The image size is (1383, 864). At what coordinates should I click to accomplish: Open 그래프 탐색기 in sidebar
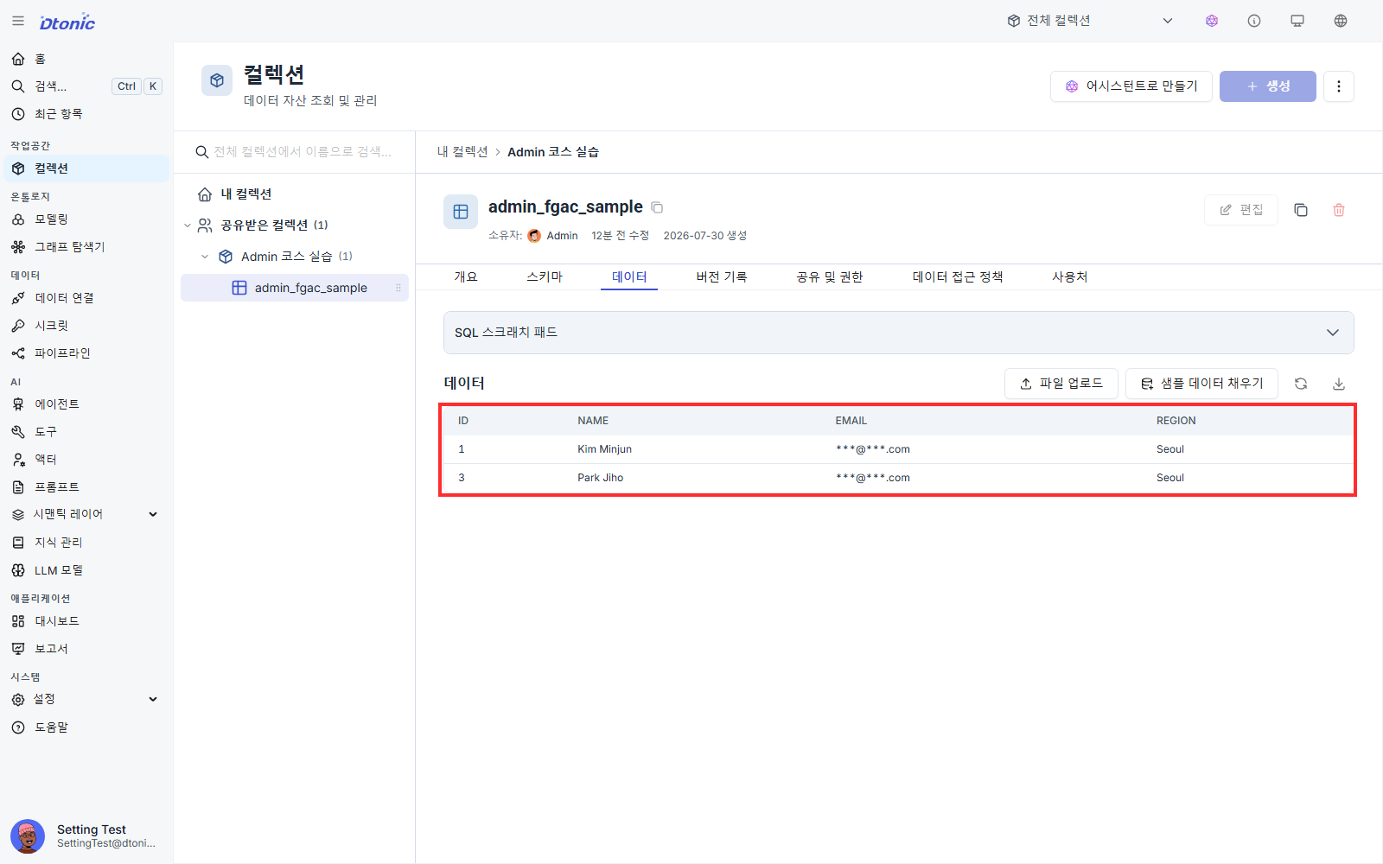coord(86,247)
